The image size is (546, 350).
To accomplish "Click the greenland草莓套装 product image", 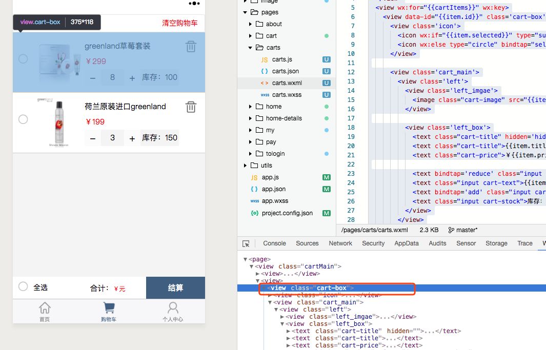I will pyautogui.click(x=60, y=61).
